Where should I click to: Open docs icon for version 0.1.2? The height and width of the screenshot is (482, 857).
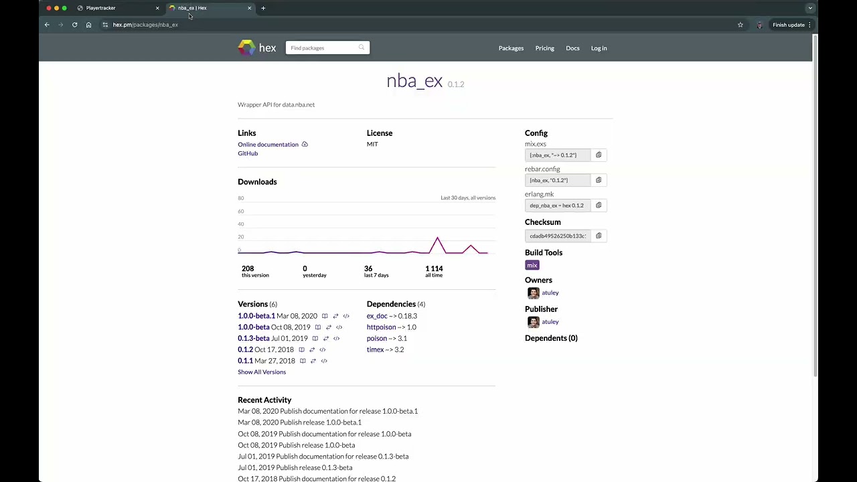click(301, 349)
